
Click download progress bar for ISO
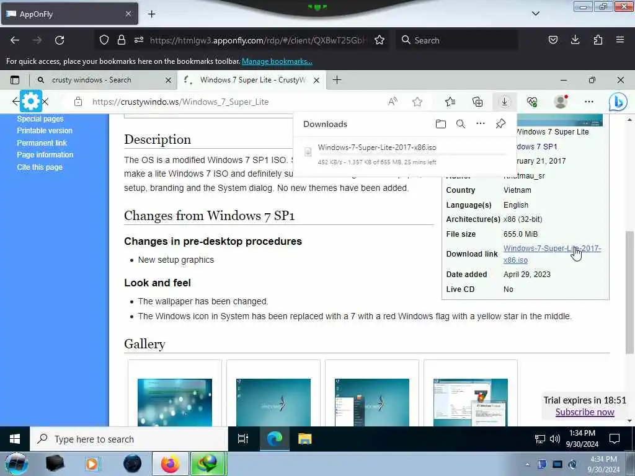click(412, 154)
